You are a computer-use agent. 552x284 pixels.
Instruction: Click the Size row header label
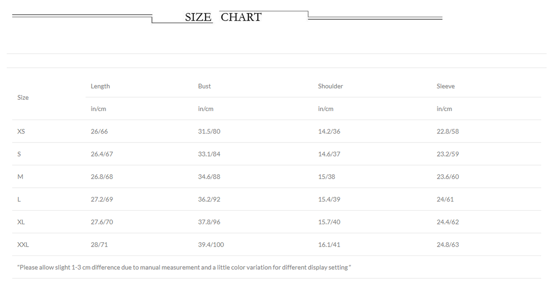23,98
